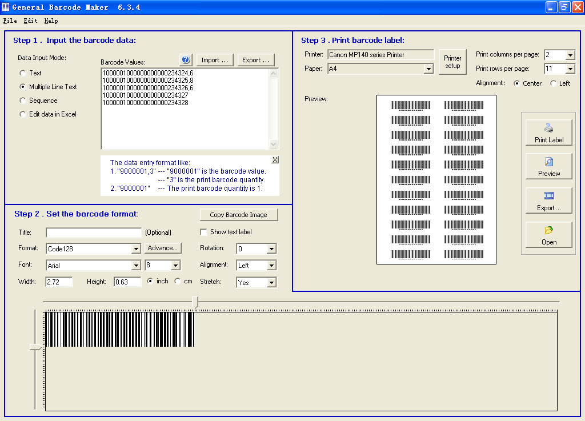Enable the Show text label checkbox
The height and width of the screenshot is (421, 585).
point(204,231)
